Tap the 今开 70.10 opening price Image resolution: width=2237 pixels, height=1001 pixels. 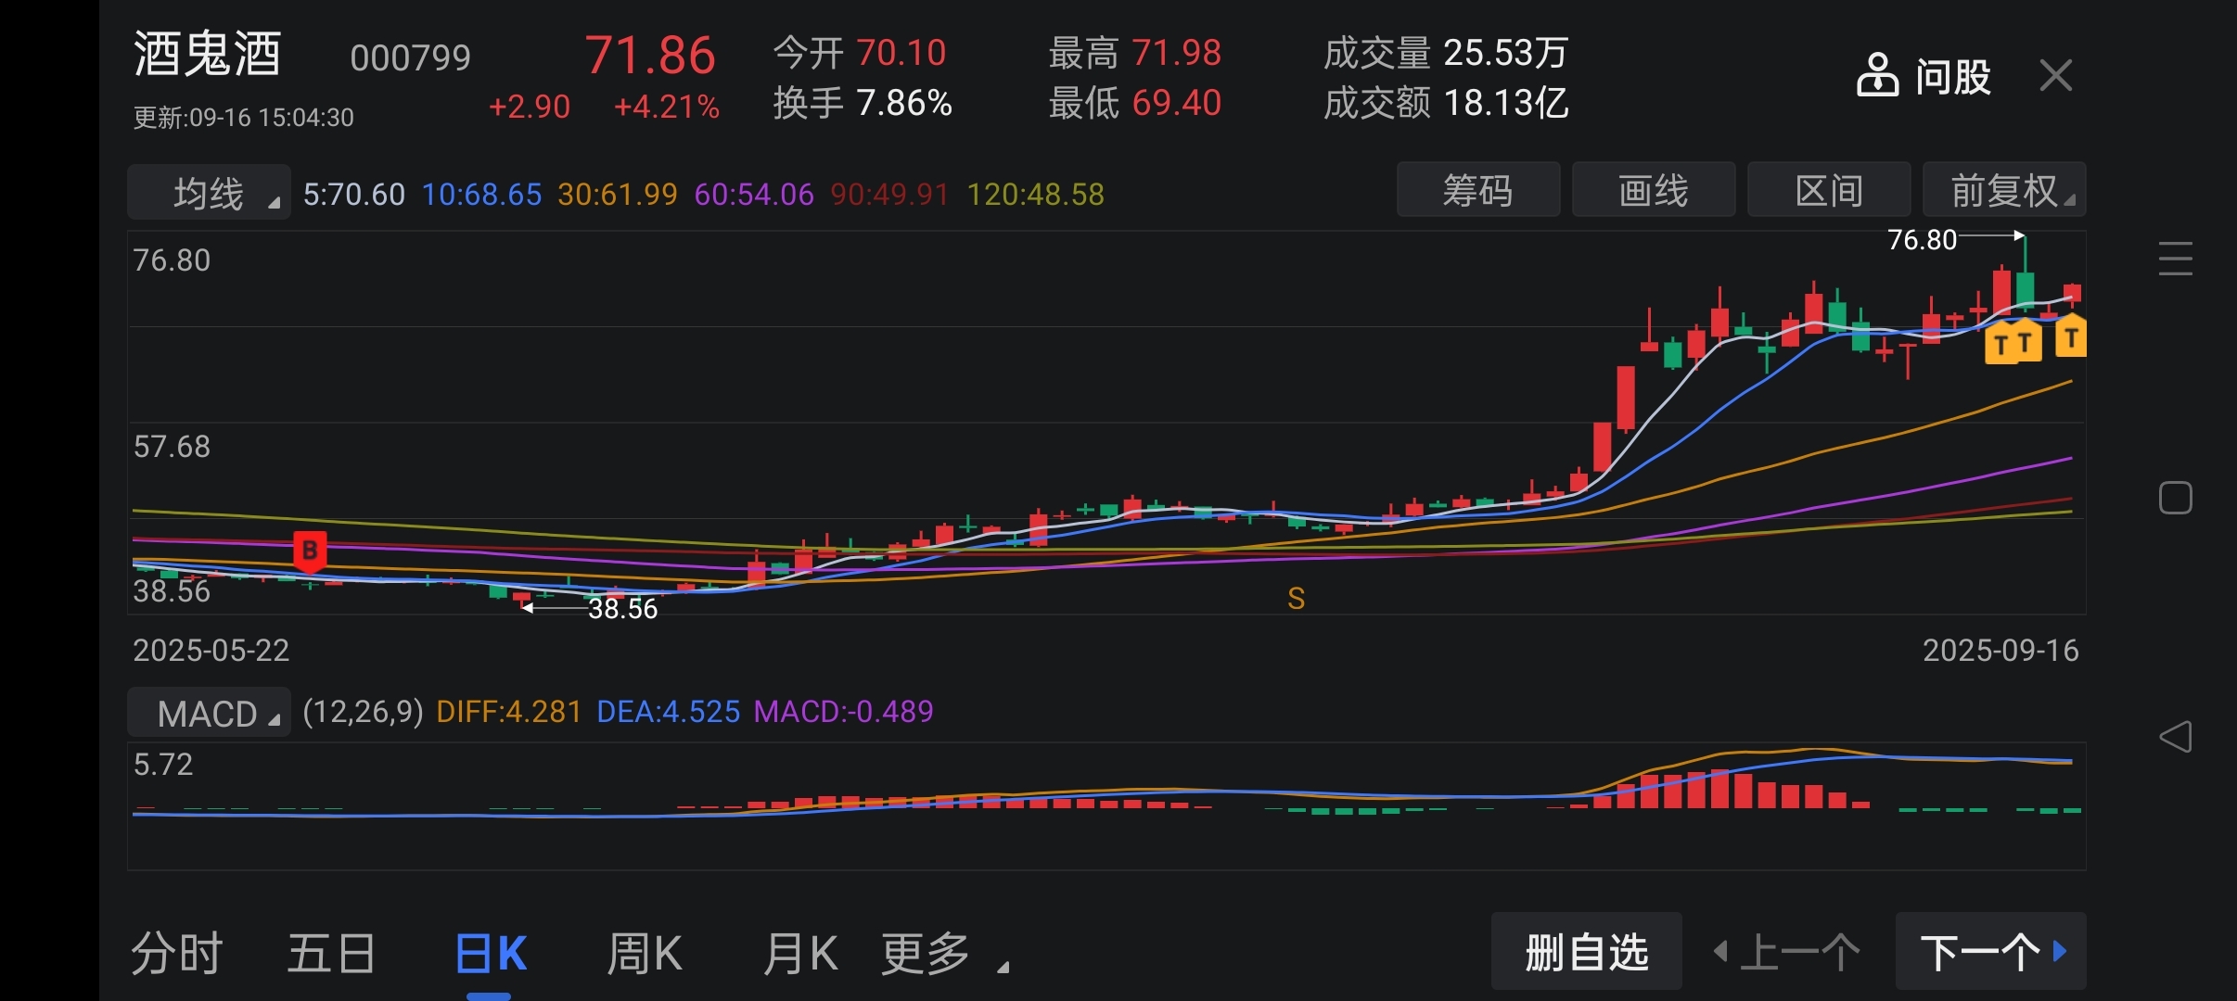(x=860, y=53)
